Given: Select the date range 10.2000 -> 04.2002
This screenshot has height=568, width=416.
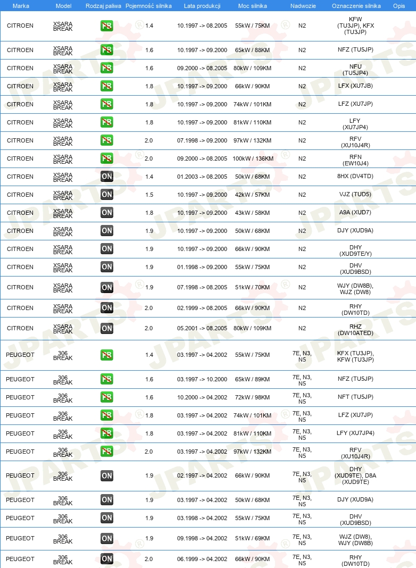Looking at the screenshot, I should click(202, 397).
